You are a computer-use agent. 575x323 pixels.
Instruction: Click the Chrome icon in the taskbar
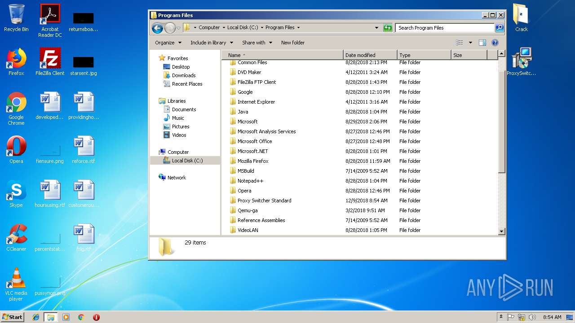pyautogui.click(x=81, y=317)
